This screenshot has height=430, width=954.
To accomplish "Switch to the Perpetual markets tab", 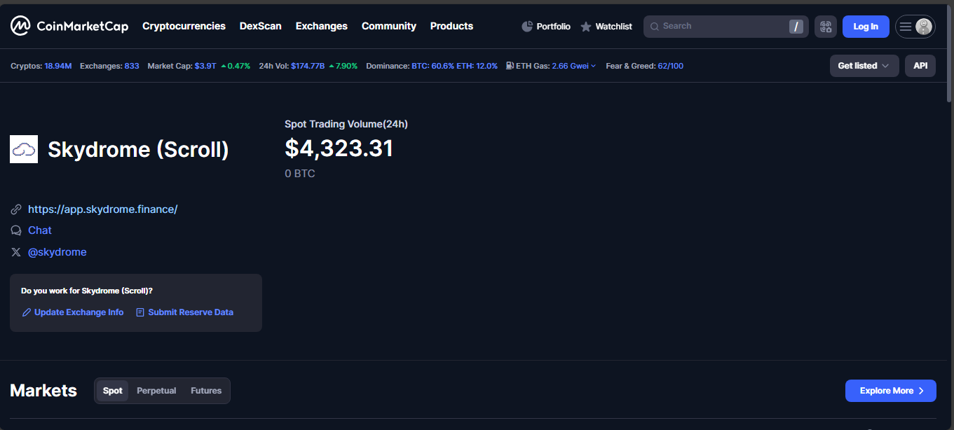I will click(x=156, y=391).
